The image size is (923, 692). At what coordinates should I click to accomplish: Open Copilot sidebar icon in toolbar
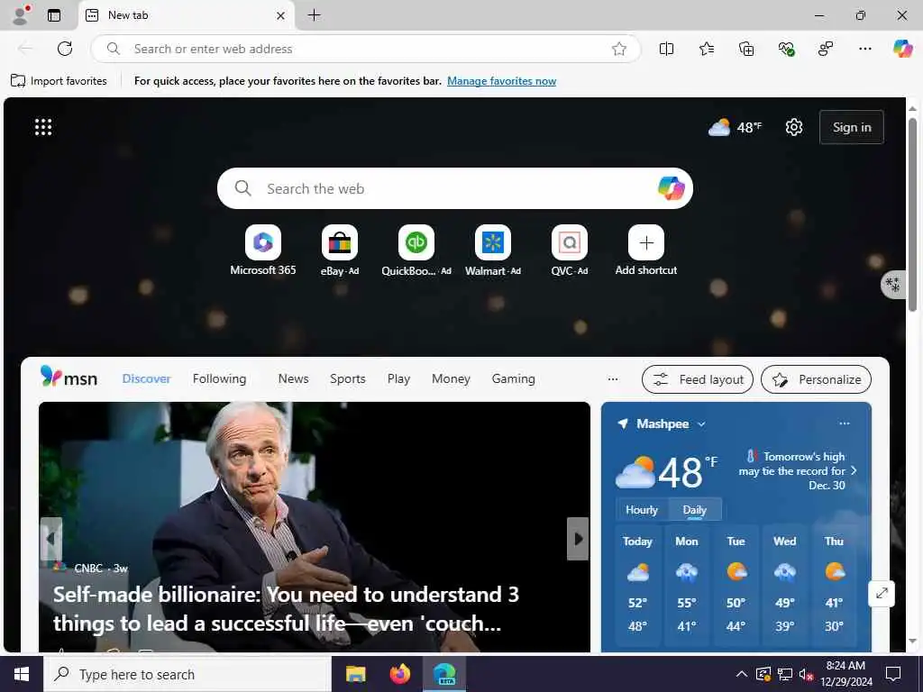pyautogui.click(x=902, y=49)
